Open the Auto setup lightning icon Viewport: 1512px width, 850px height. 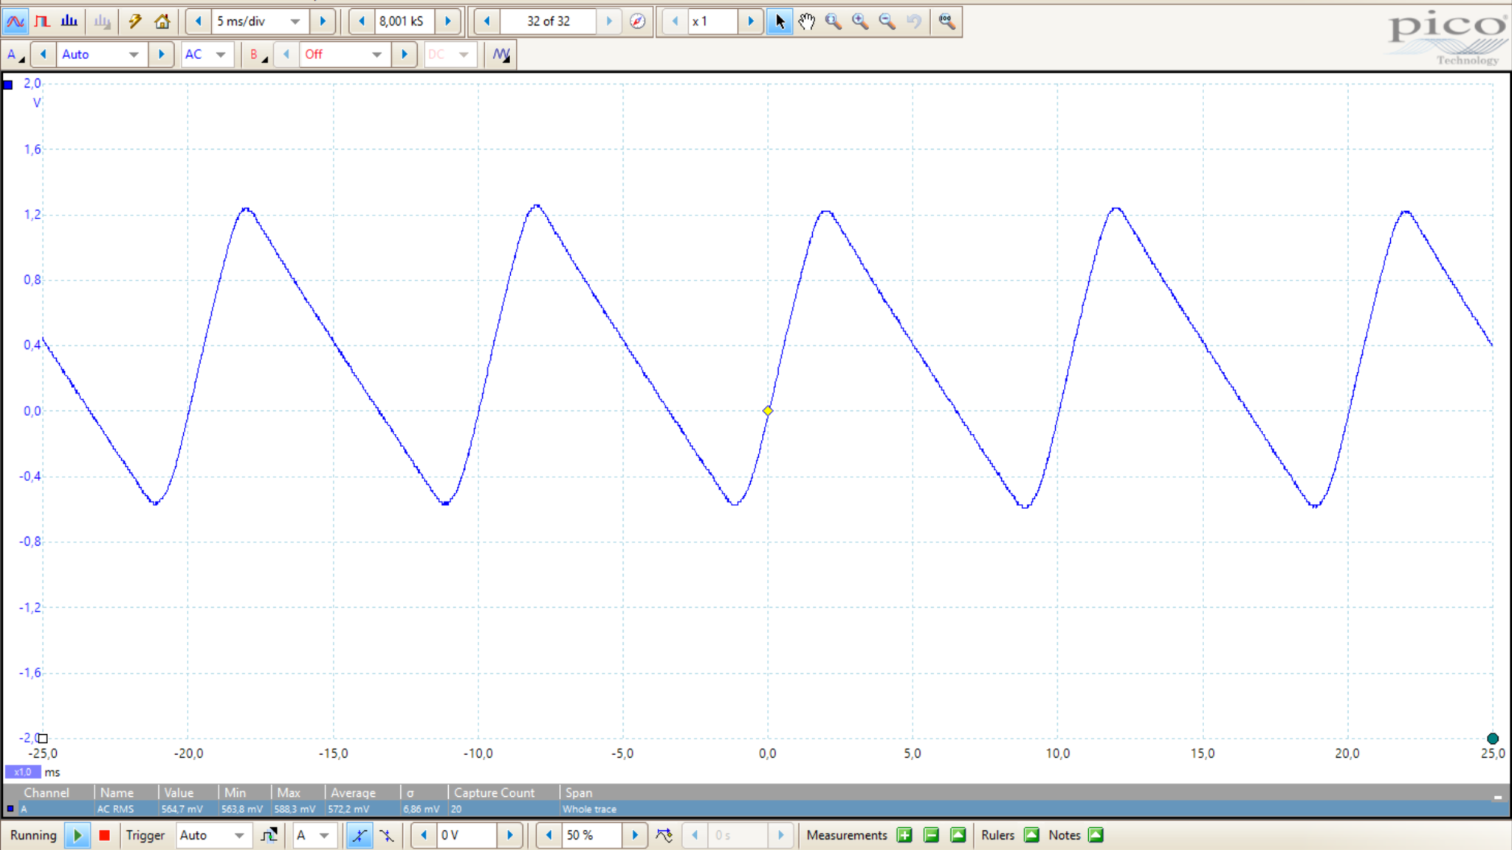click(134, 21)
